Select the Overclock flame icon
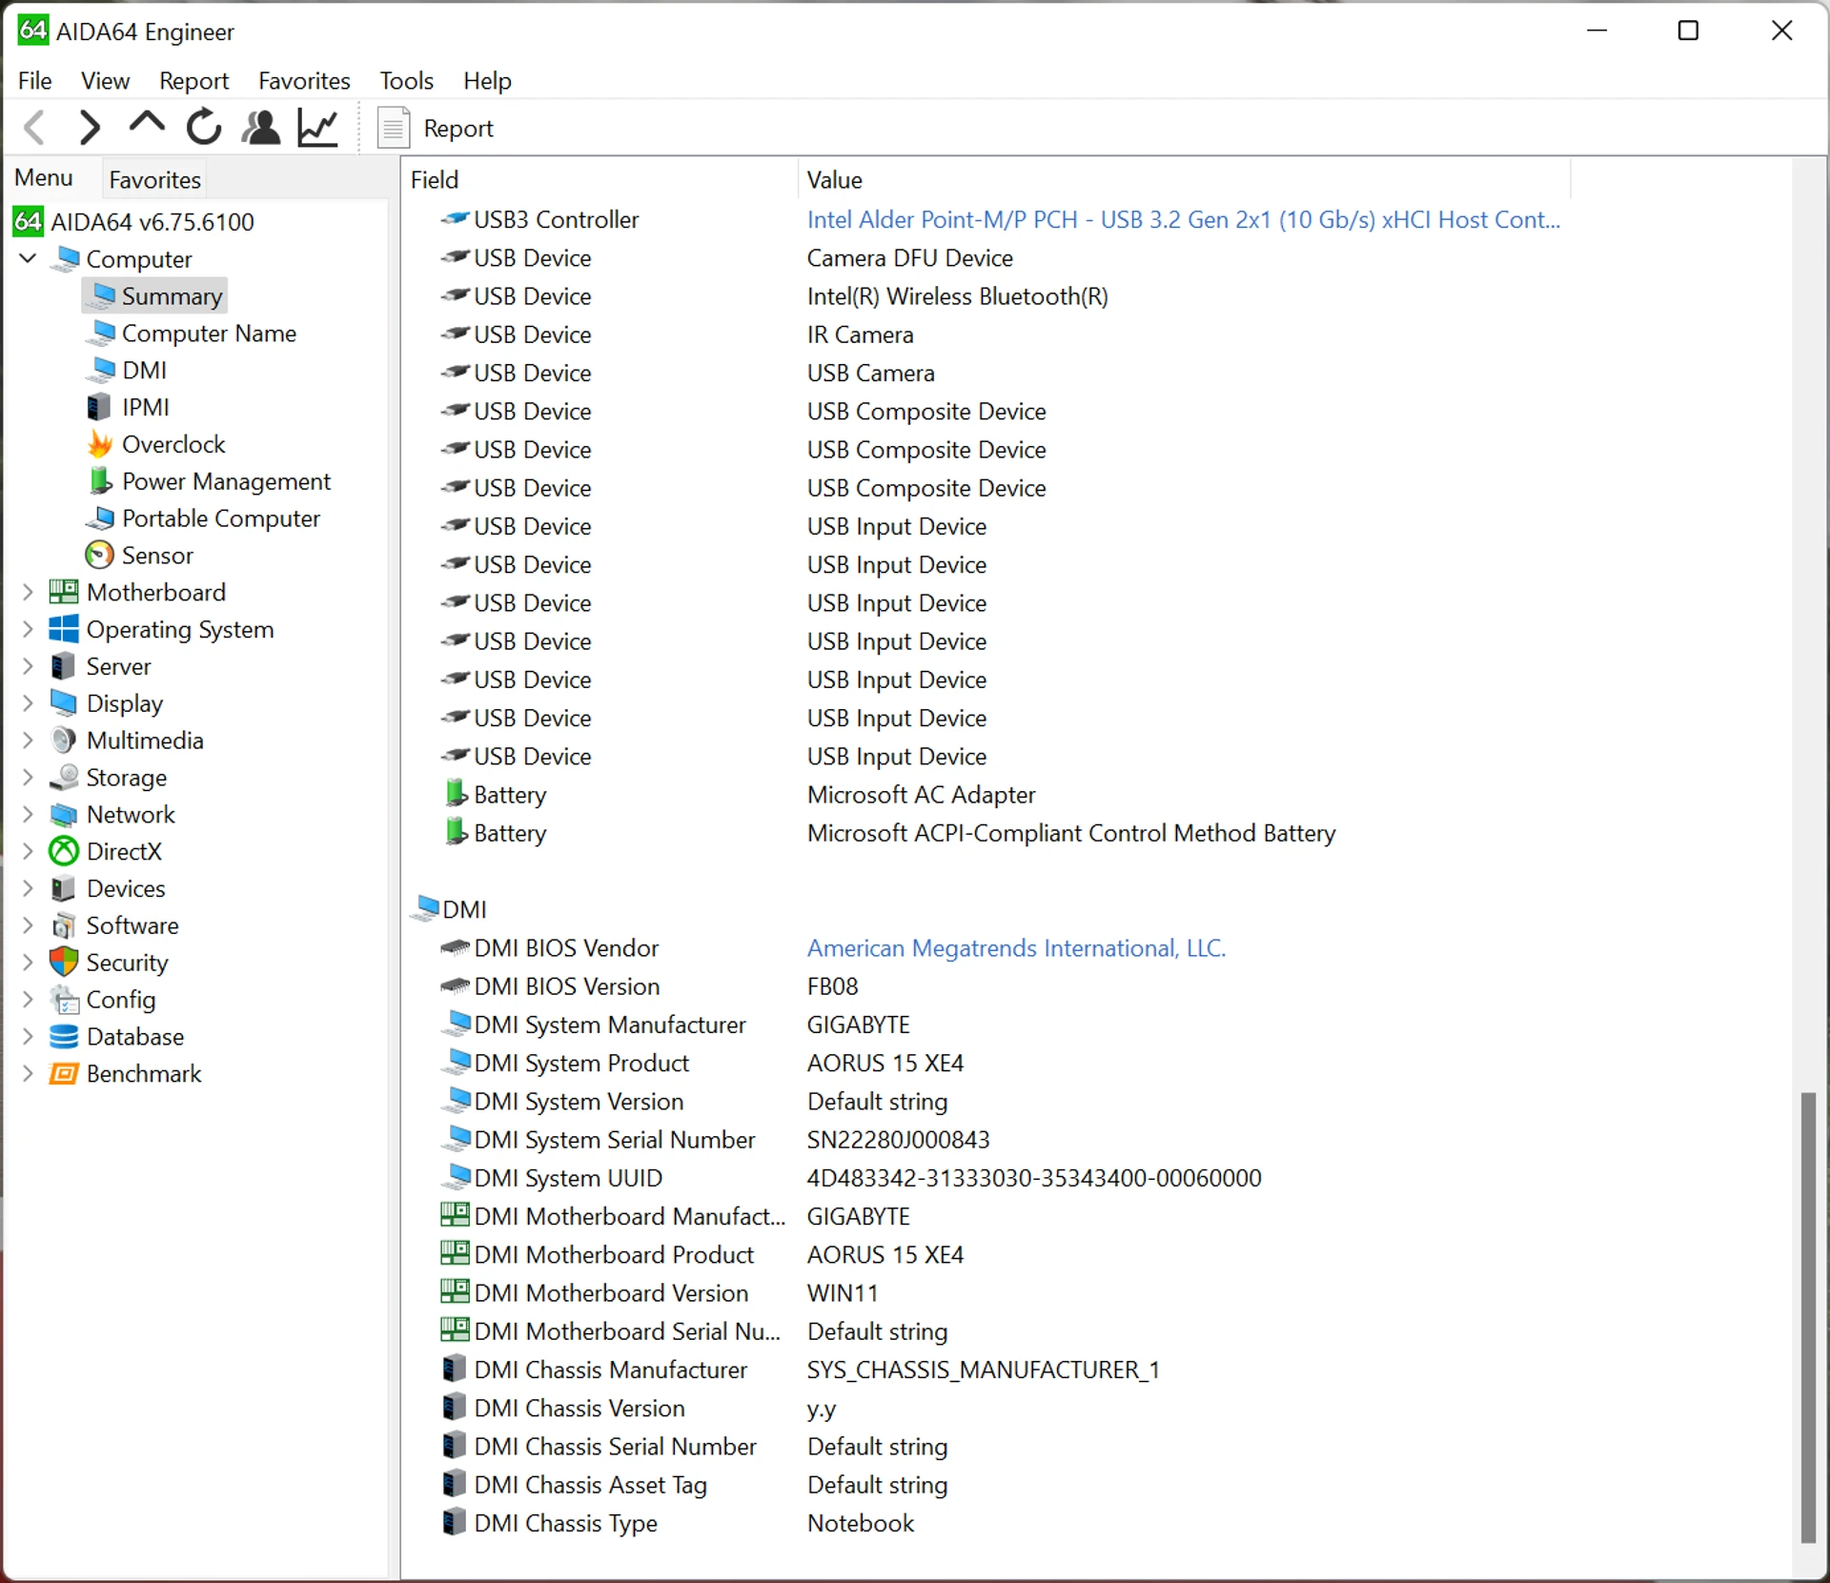 (100, 444)
